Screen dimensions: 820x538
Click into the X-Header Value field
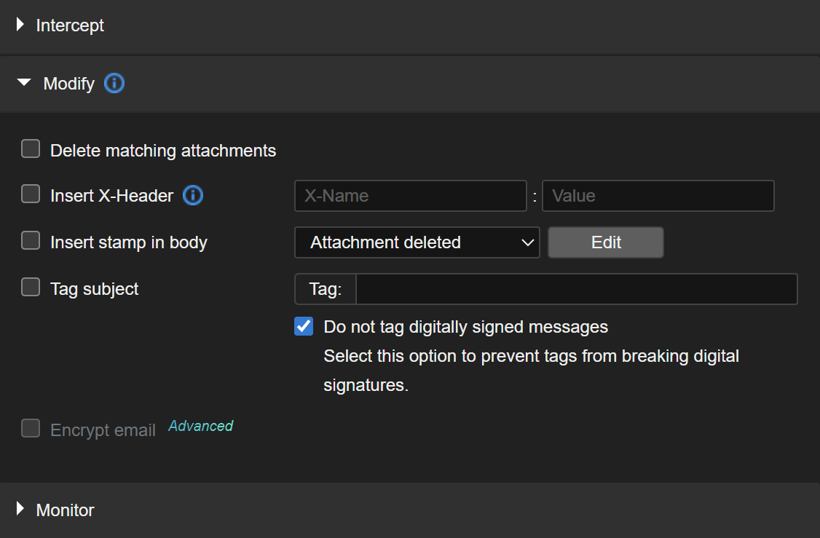pyautogui.click(x=658, y=196)
